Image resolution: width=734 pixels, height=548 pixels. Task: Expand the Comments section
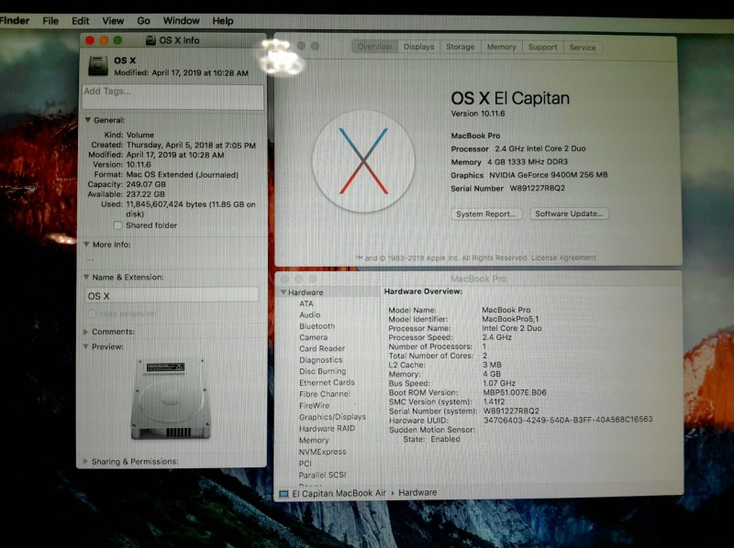pos(85,332)
